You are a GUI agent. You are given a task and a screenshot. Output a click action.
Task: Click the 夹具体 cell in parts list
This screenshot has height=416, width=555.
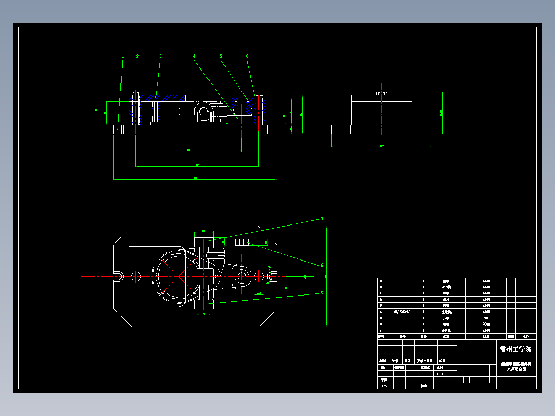(x=446, y=331)
